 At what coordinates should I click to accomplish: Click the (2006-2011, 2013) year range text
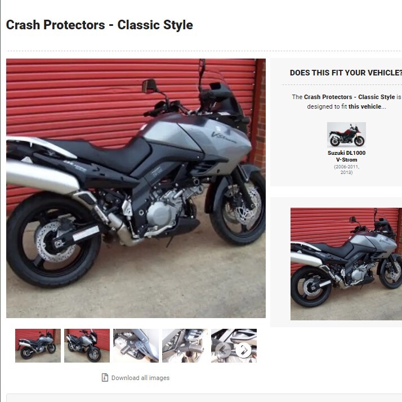click(346, 169)
